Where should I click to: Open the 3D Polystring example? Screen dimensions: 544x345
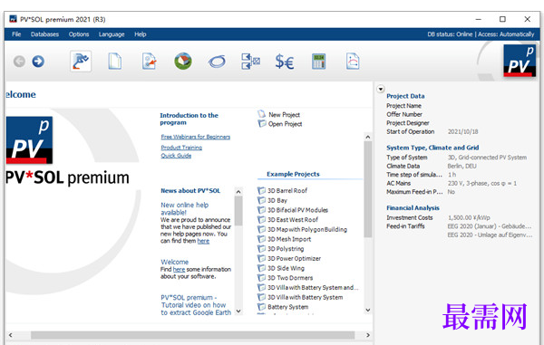click(x=286, y=249)
